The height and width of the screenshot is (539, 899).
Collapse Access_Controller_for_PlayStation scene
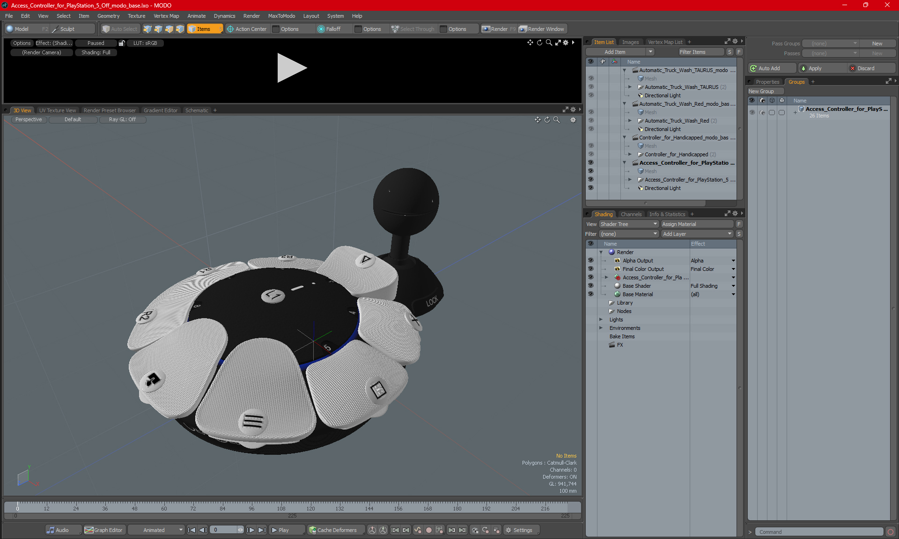coord(624,163)
